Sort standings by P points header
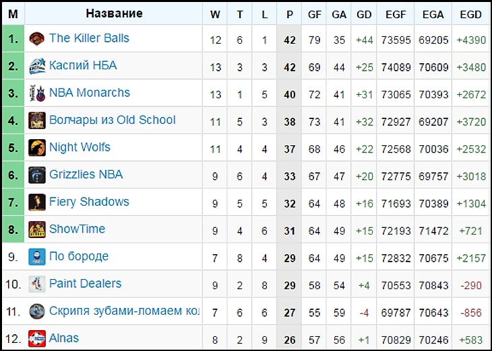Screen dimensions: 492x351 click(x=290, y=13)
